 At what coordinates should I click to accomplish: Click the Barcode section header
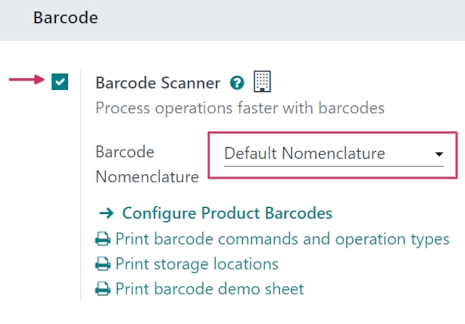click(65, 18)
